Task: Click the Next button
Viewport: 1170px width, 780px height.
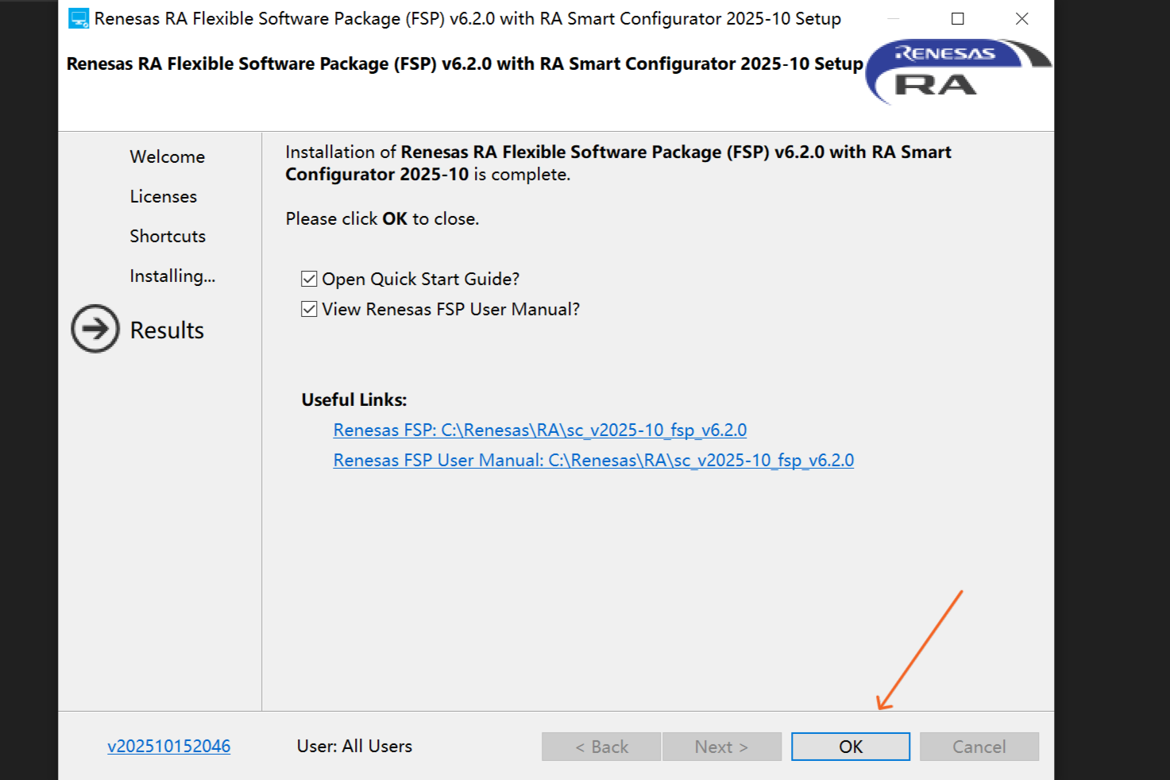Action: [x=722, y=747]
